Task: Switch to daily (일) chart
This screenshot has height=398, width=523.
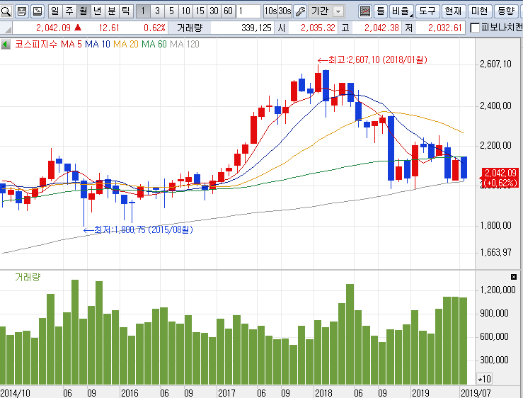Action: pyautogui.click(x=55, y=11)
